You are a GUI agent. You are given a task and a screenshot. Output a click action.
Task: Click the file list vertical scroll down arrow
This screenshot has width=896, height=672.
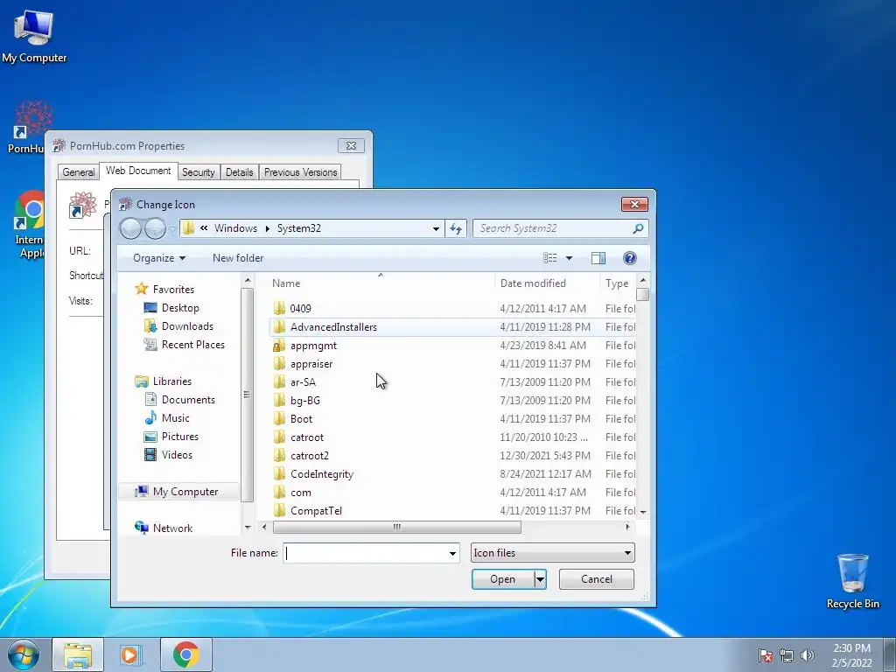(x=643, y=512)
